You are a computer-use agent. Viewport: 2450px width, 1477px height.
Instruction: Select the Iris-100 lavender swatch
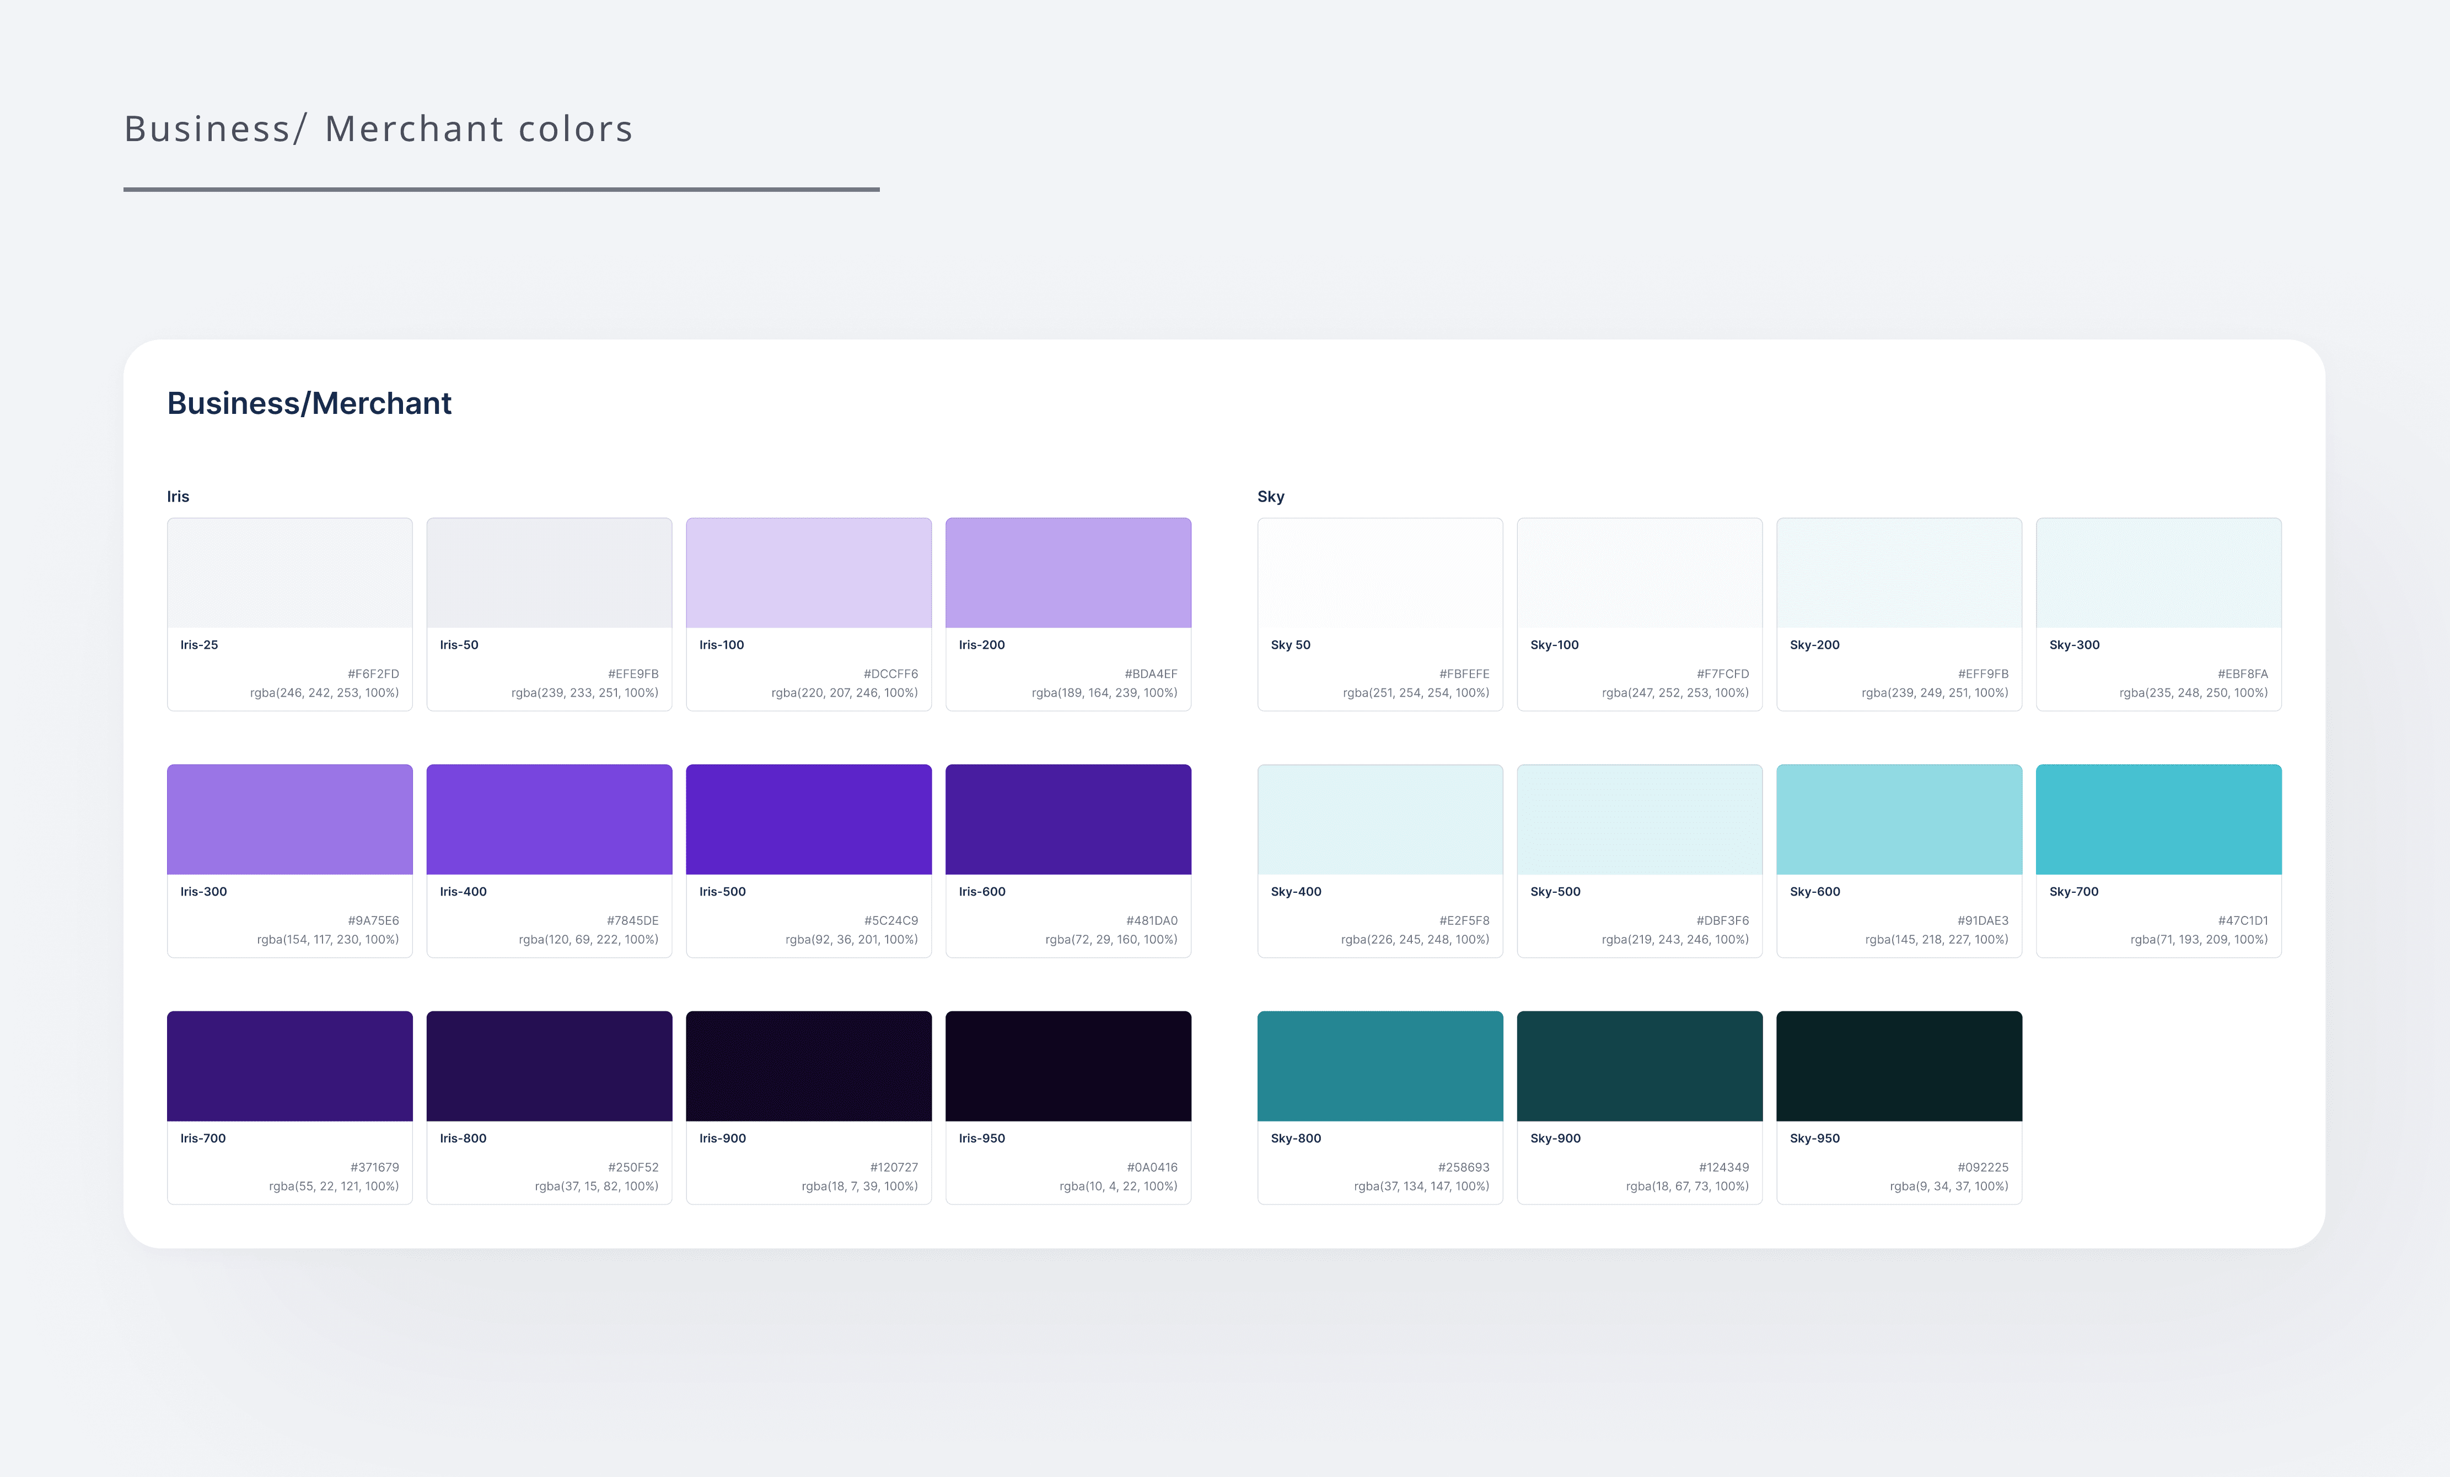click(808, 573)
